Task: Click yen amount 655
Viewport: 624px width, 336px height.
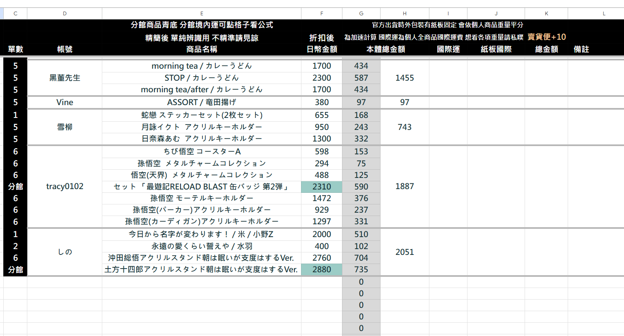Action: point(322,115)
